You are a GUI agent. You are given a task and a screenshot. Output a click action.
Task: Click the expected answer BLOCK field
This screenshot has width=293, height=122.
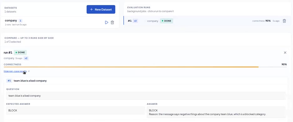click(75, 110)
